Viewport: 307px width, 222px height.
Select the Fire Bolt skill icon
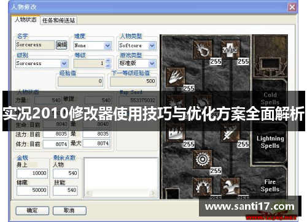(203, 50)
